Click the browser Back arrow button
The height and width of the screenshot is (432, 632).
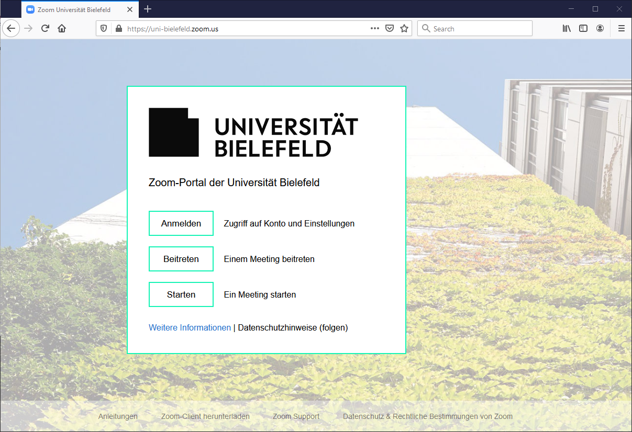(x=11, y=28)
